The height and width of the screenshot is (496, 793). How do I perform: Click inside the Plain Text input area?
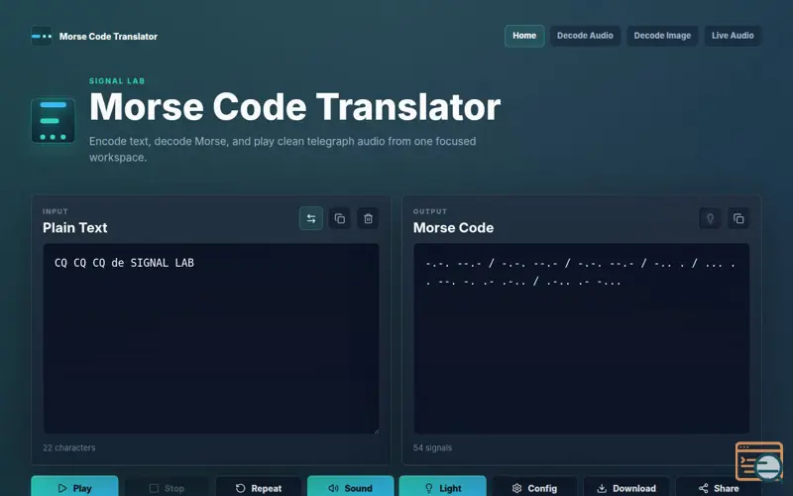pyautogui.click(x=211, y=338)
